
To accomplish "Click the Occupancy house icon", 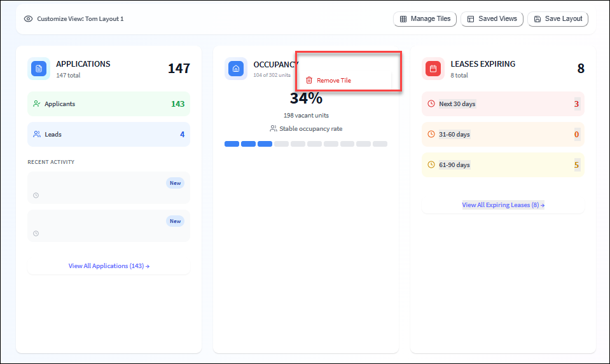I will tap(236, 69).
